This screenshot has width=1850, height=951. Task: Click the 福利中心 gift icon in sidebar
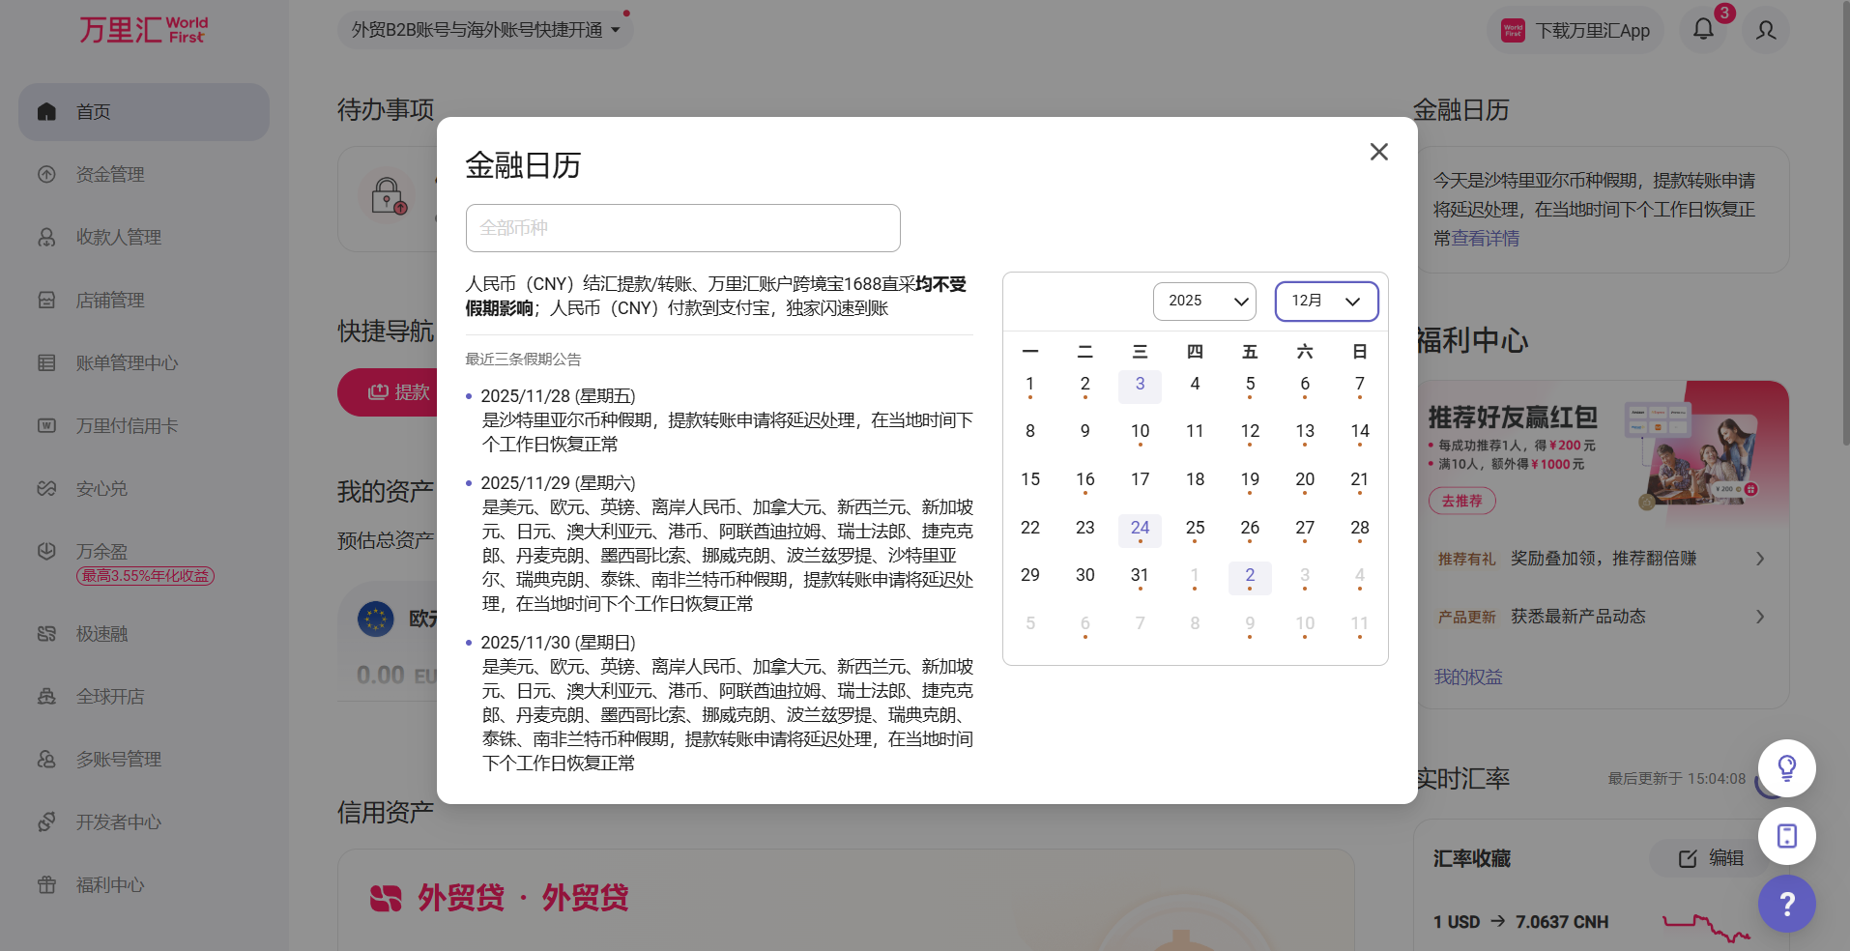(x=46, y=885)
